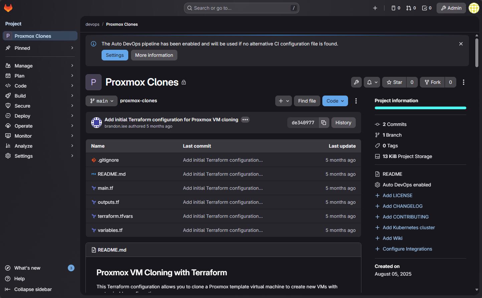This screenshot has width=482, height=298.
Task: Open the variables.tf file
Action: point(110,230)
